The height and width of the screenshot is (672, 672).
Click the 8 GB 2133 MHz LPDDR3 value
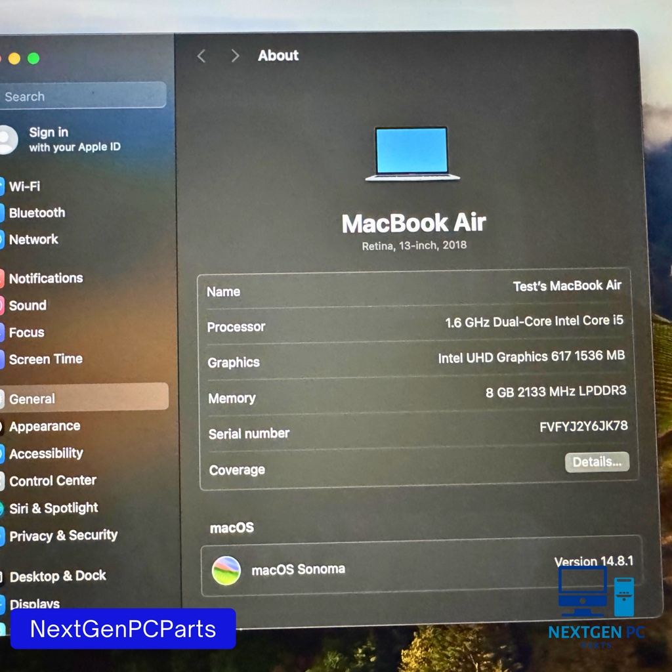(556, 391)
